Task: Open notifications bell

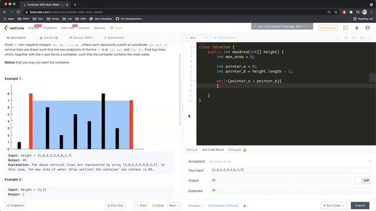Action: [x=357, y=28]
